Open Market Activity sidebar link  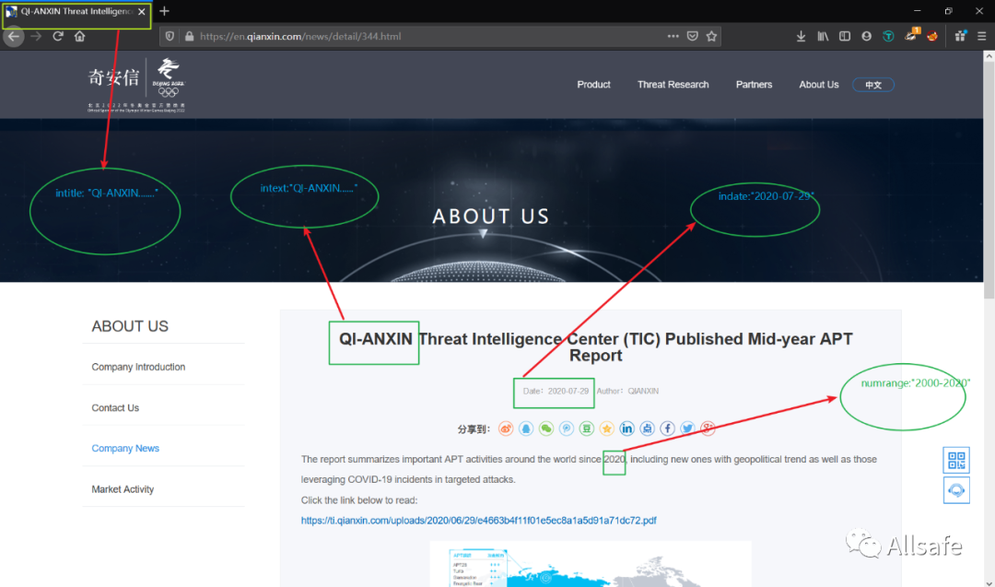click(123, 489)
